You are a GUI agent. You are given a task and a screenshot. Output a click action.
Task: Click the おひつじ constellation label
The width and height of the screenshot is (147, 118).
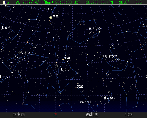point(86,102)
